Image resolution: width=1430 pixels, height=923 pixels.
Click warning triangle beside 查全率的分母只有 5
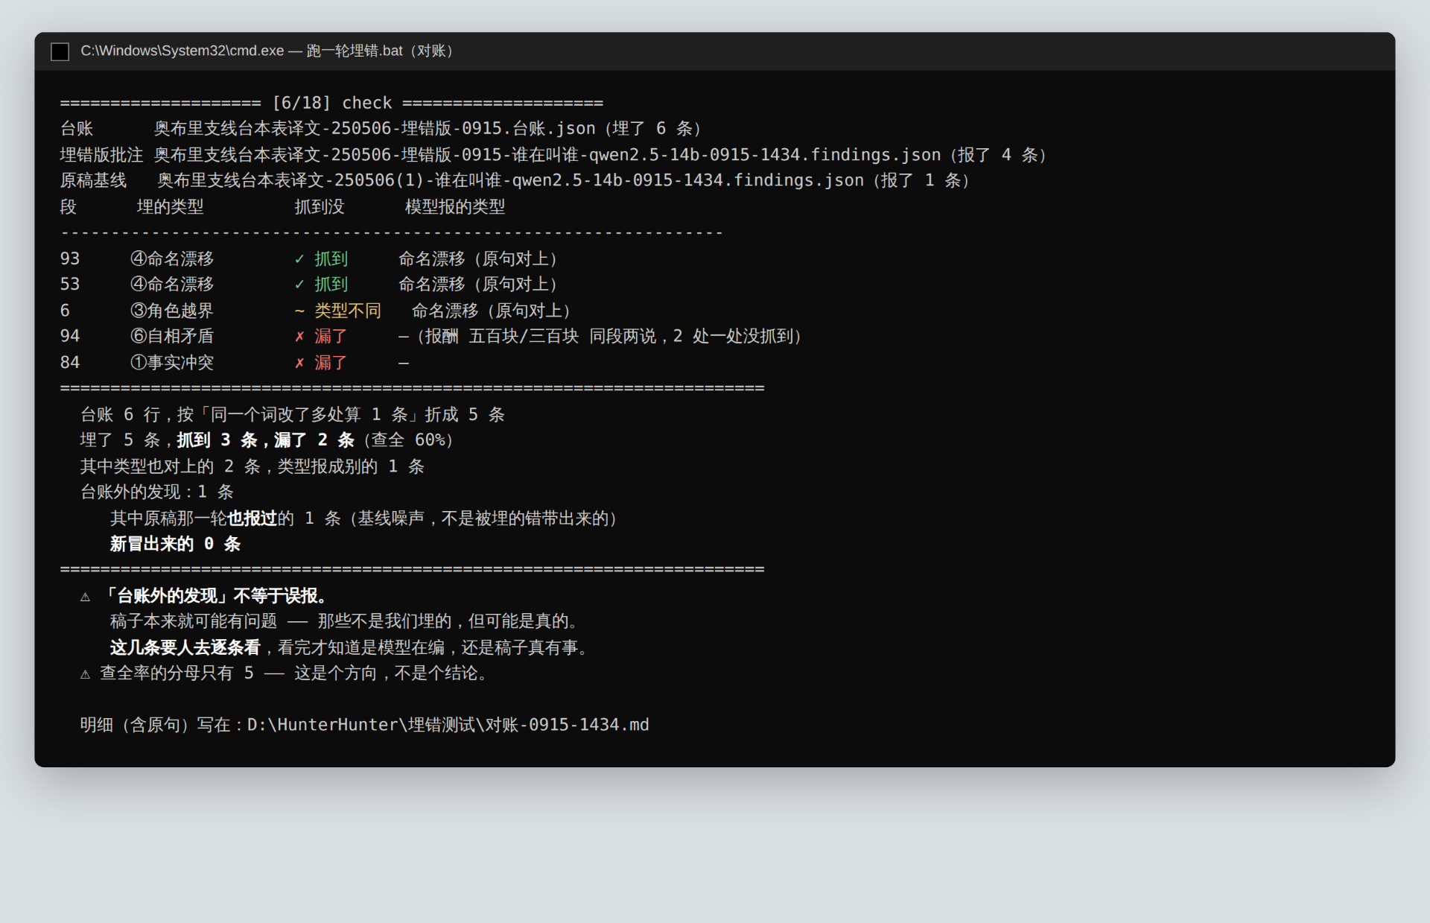click(86, 674)
